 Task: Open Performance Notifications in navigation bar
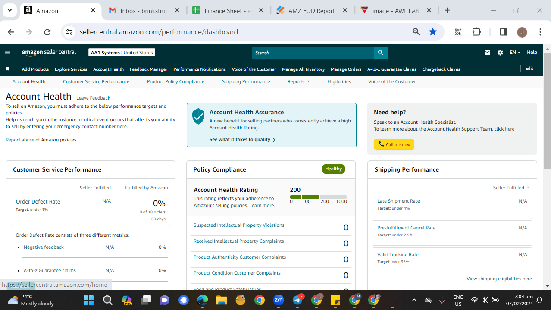tap(200, 69)
